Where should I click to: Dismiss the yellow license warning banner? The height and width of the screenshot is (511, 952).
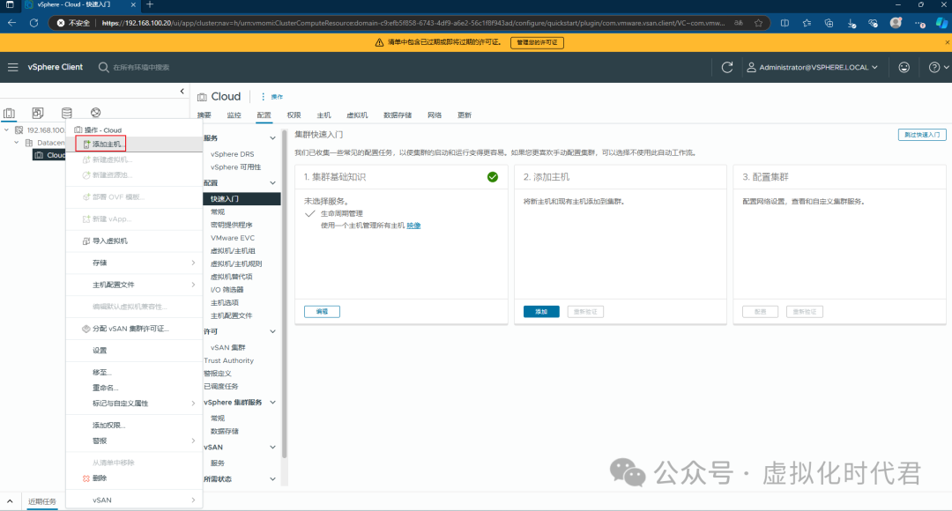947,42
